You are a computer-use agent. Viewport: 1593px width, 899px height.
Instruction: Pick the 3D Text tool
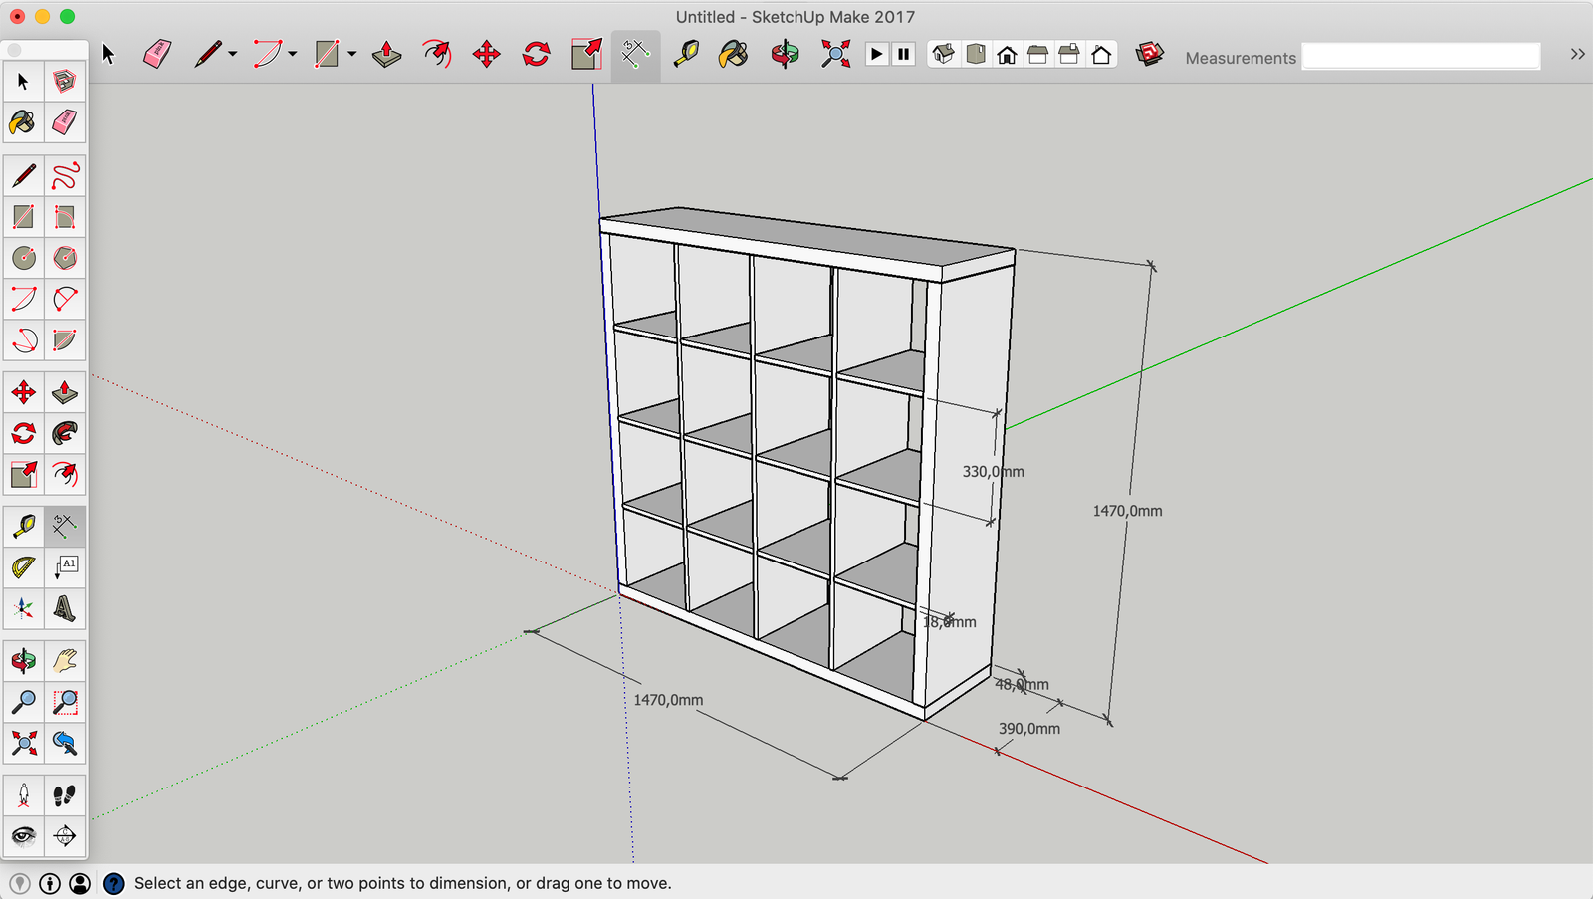click(65, 608)
